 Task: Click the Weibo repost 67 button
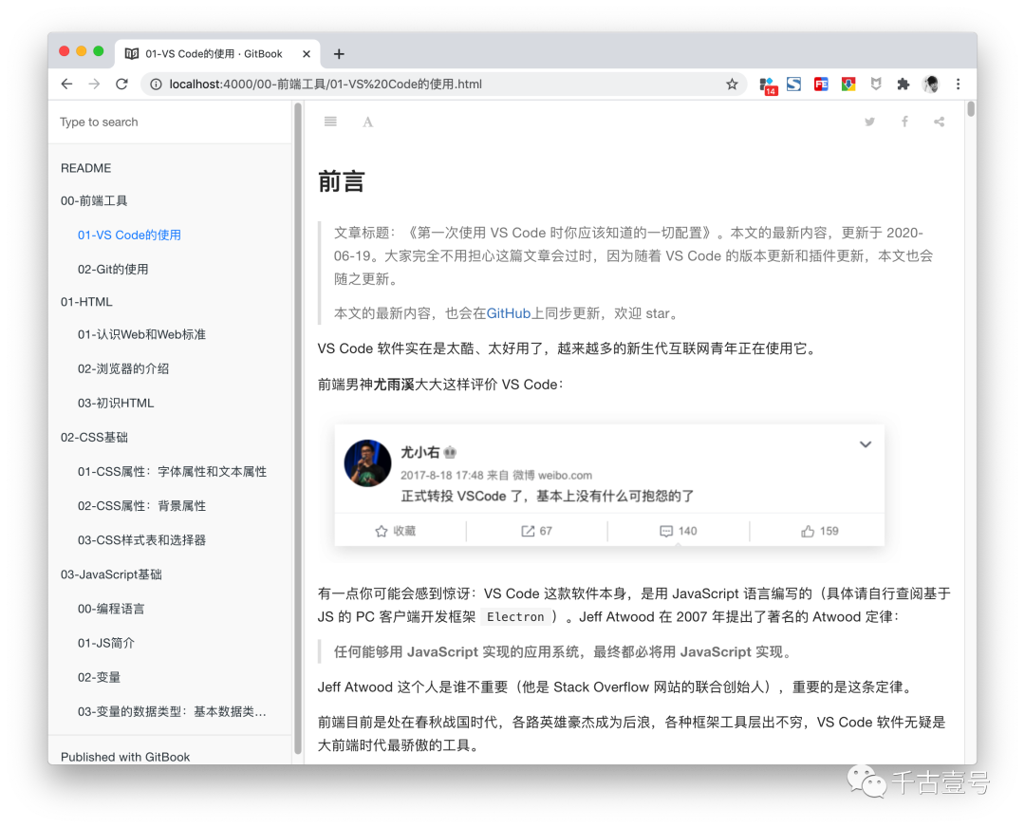[536, 531]
